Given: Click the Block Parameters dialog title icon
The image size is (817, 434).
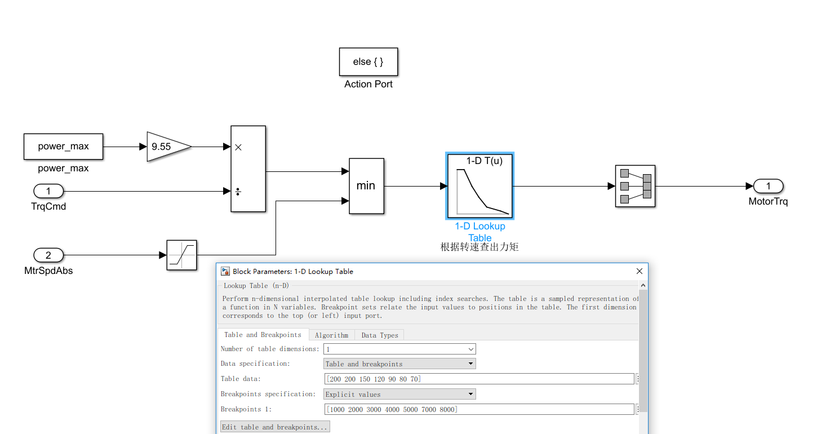Looking at the screenshot, I should point(225,271).
